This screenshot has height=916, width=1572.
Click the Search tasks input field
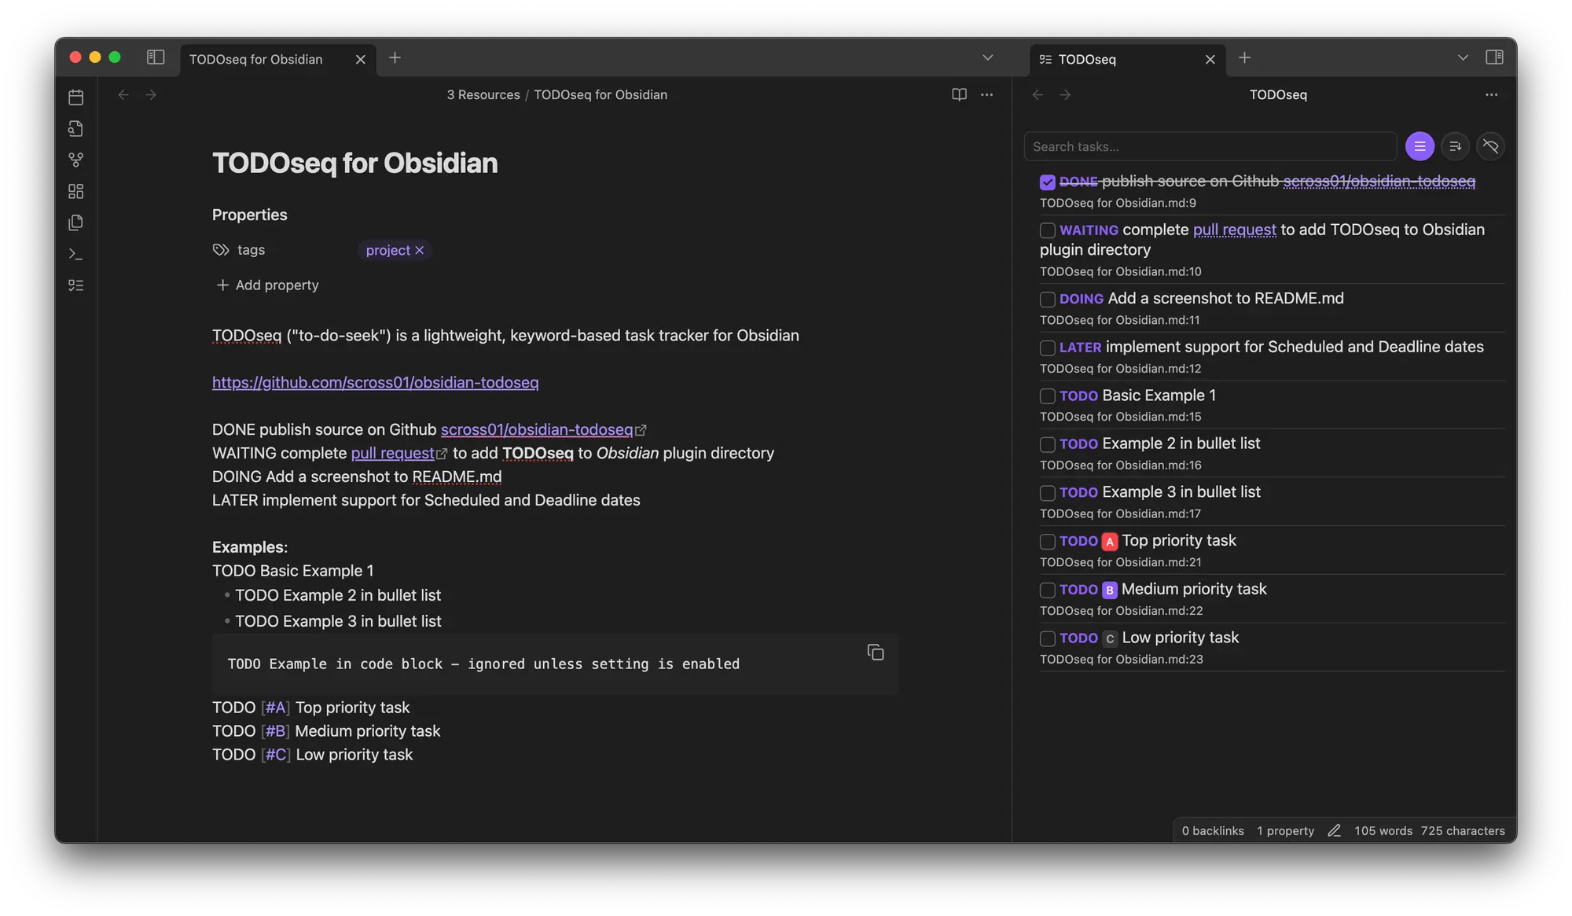pos(1210,147)
